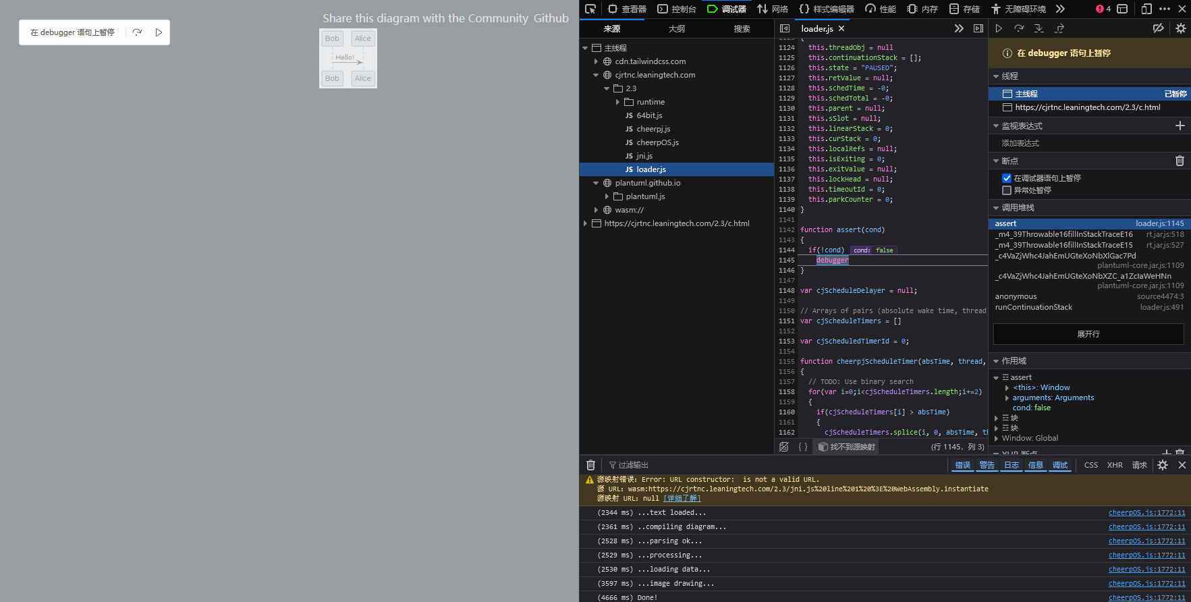
Task: Uncheck 在调试器语句上暂停 checkbox
Action: [x=1007, y=178]
